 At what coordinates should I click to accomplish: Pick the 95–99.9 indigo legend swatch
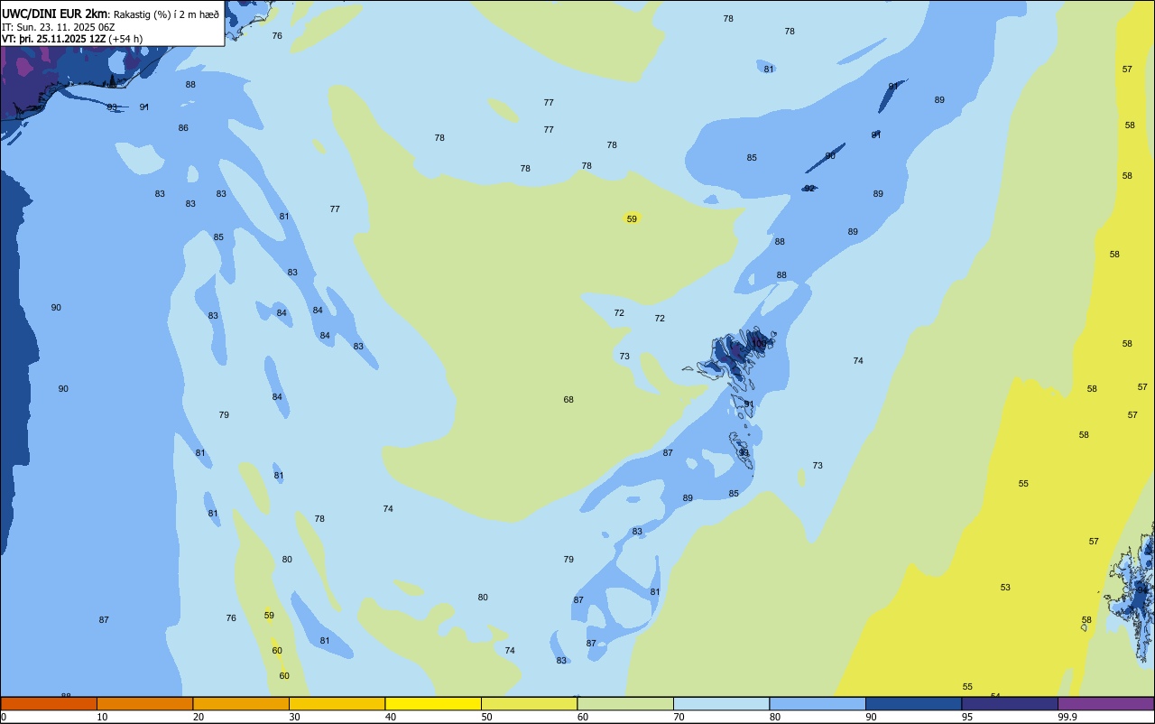click(1010, 703)
